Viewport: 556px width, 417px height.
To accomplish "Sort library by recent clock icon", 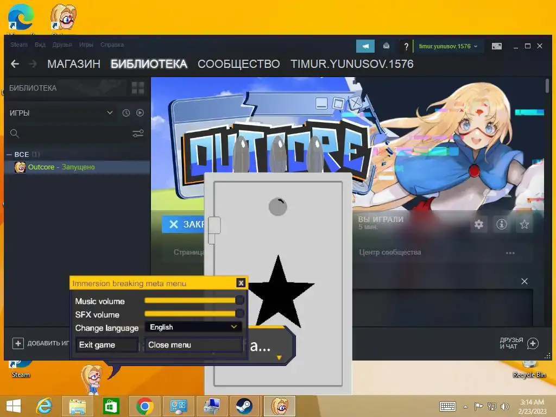I will pos(126,113).
